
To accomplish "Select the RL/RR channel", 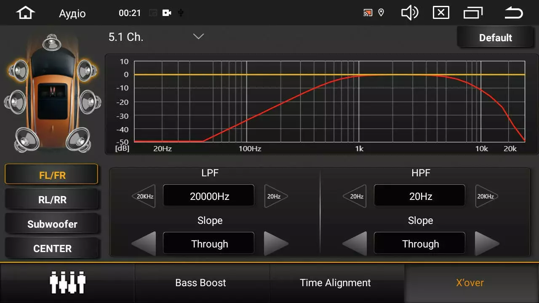I will tap(52, 199).
